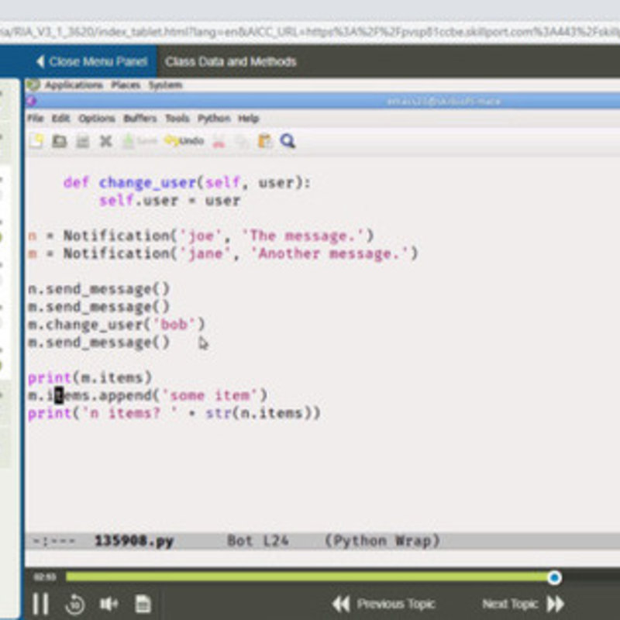This screenshot has width=620, height=620.
Task: Open the File menu in Emacs
Action: (36, 119)
